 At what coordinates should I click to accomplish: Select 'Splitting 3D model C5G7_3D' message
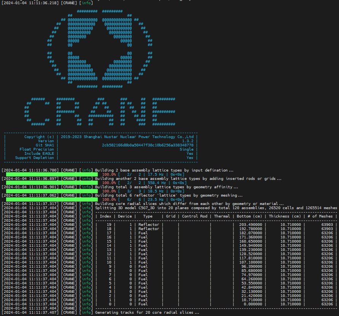pyautogui.click(x=216, y=208)
